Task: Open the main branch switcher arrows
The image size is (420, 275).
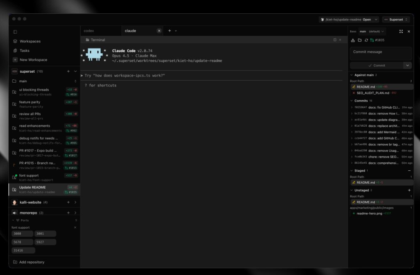Action: pyautogui.click(x=75, y=81)
